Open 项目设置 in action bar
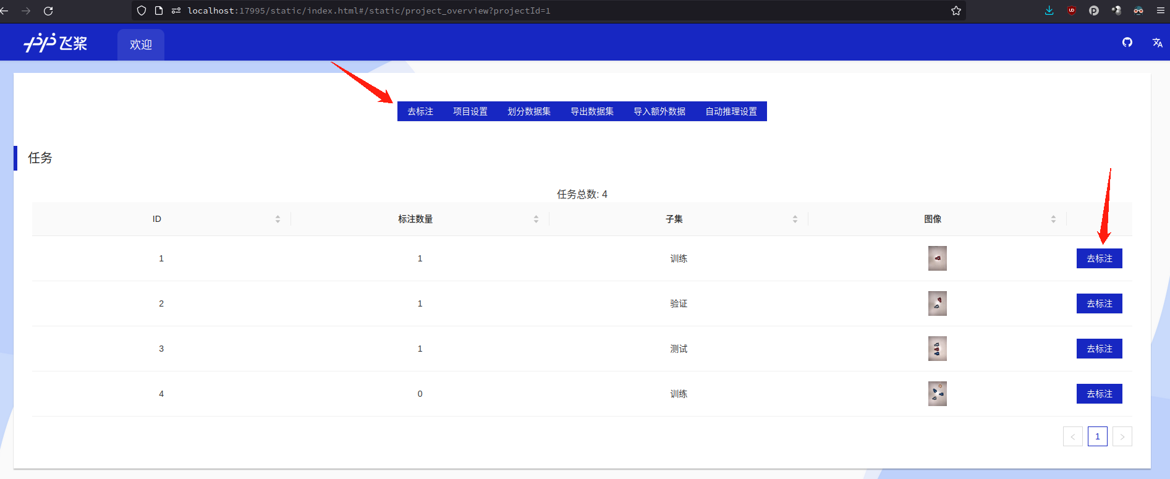The width and height of the screenshot is (1170, 479). pos(470,111)
